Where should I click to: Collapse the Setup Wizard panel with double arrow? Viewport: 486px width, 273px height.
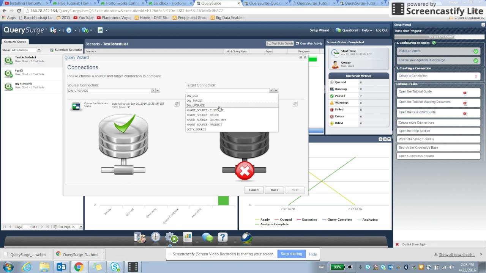click(x=483, y=25)
